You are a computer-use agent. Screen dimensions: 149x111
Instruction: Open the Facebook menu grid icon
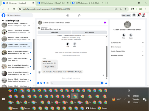tap(134, 15)
